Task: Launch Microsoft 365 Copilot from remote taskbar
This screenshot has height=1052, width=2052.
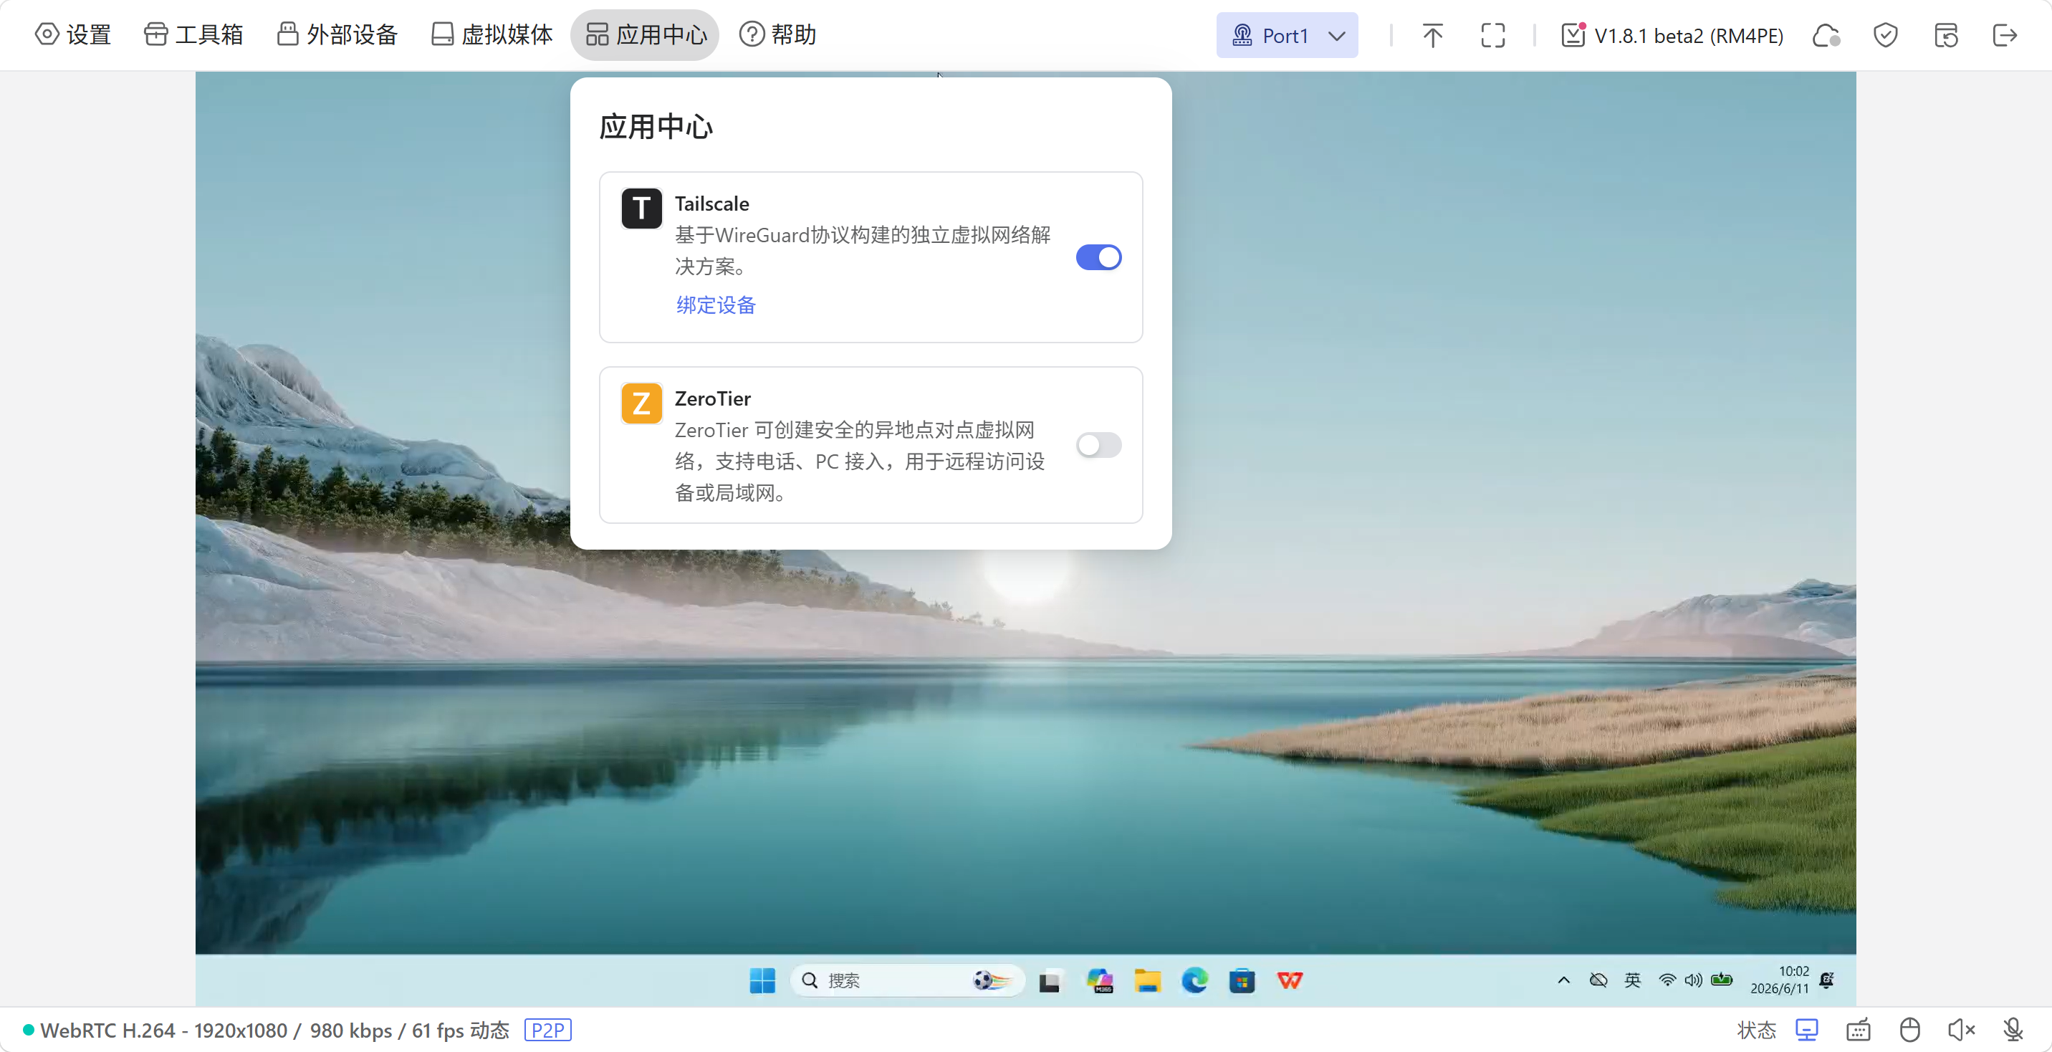Action: click(1099, 980)
